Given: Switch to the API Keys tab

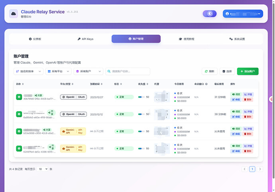Looking at the screenshot, I should pos(85,39).
